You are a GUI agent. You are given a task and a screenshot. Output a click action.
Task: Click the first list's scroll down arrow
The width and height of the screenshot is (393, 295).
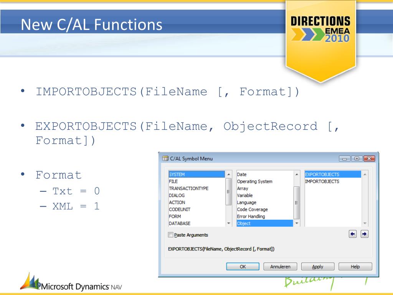coord(229,223)
